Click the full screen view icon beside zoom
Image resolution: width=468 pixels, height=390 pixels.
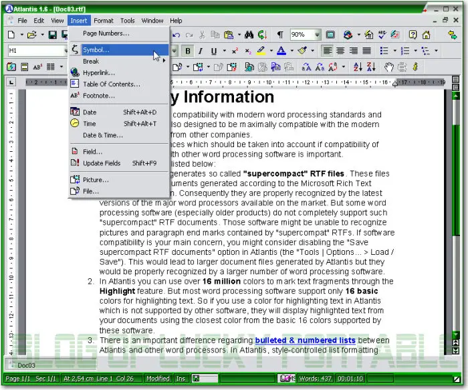point(330,35)
